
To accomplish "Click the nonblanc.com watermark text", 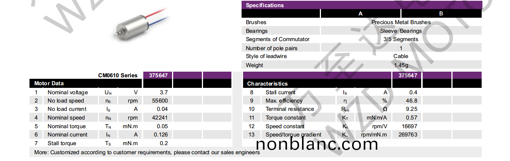I will tap(317, 144).
